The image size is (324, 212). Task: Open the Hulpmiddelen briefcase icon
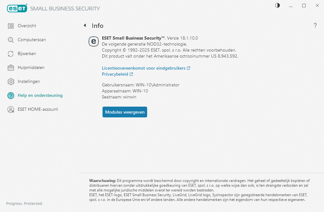click(x=11, y=68)
